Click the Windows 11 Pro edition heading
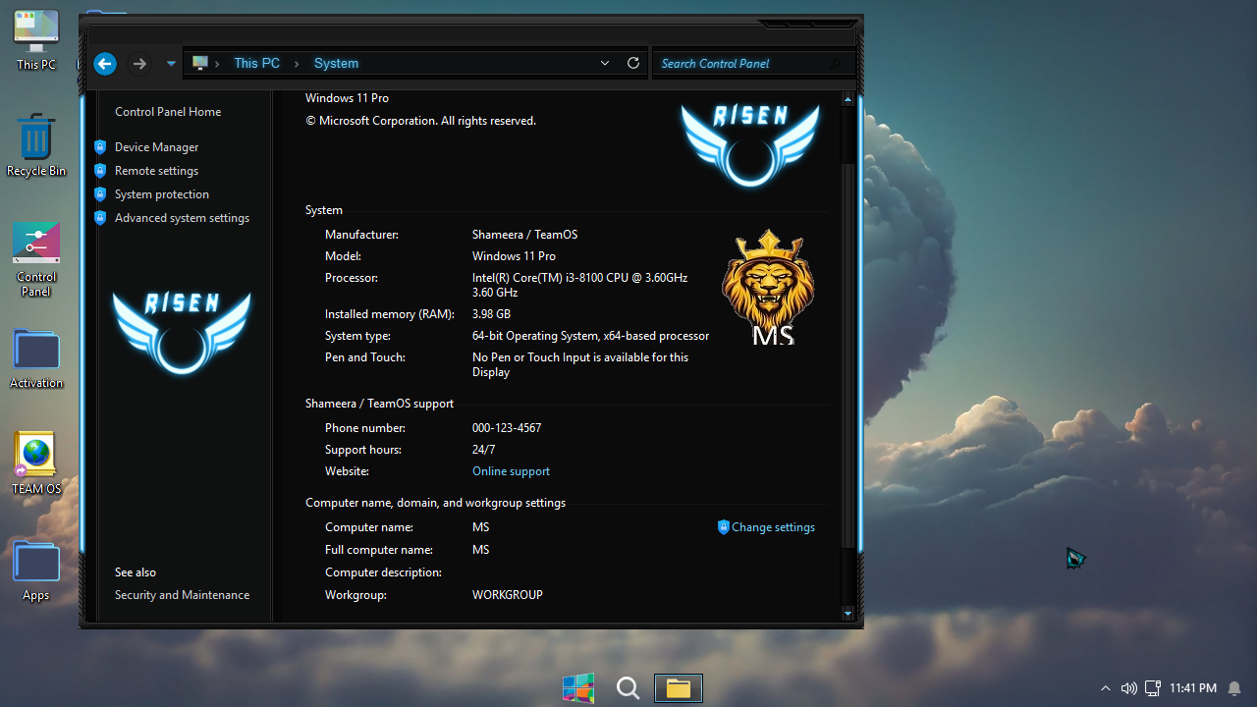The height and width of the screenshot is (707, 1257). coord(347,98)
